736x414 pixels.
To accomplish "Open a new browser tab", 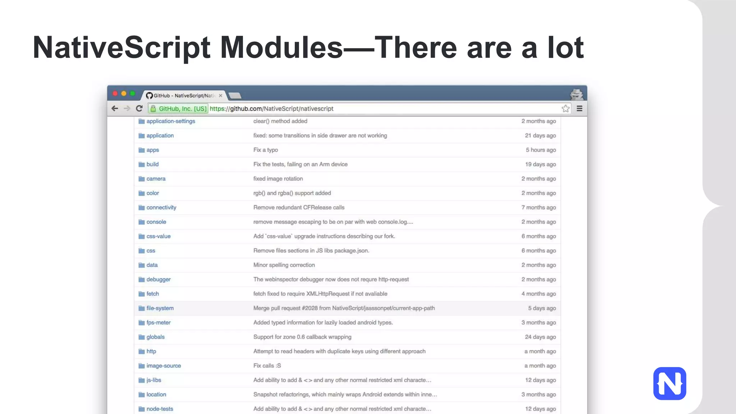I will coord(235,96).
